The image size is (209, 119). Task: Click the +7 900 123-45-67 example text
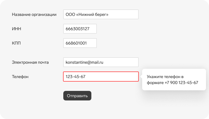[x=182, y=83]
